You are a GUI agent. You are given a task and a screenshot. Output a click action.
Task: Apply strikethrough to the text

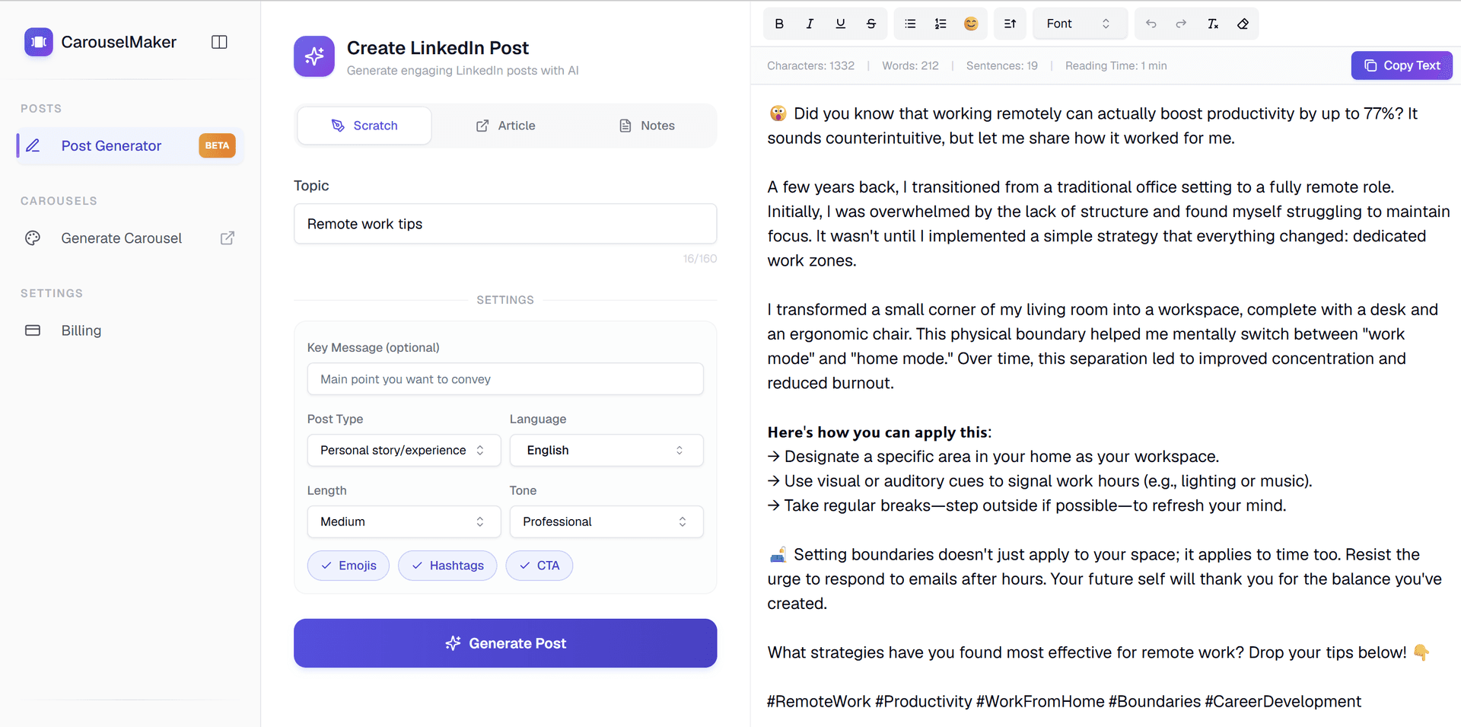tap(871, 24)
